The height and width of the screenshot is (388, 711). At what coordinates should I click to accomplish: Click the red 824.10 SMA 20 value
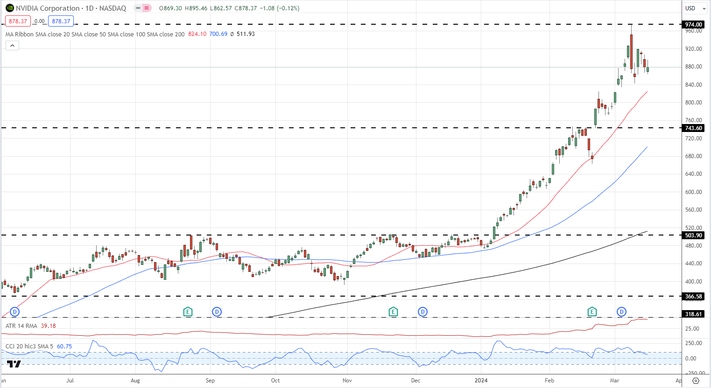click(x=197, y=34)
